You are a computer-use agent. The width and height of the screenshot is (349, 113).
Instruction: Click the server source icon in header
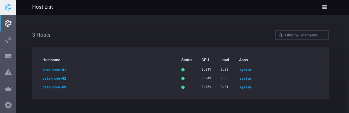tap(324, 7)
